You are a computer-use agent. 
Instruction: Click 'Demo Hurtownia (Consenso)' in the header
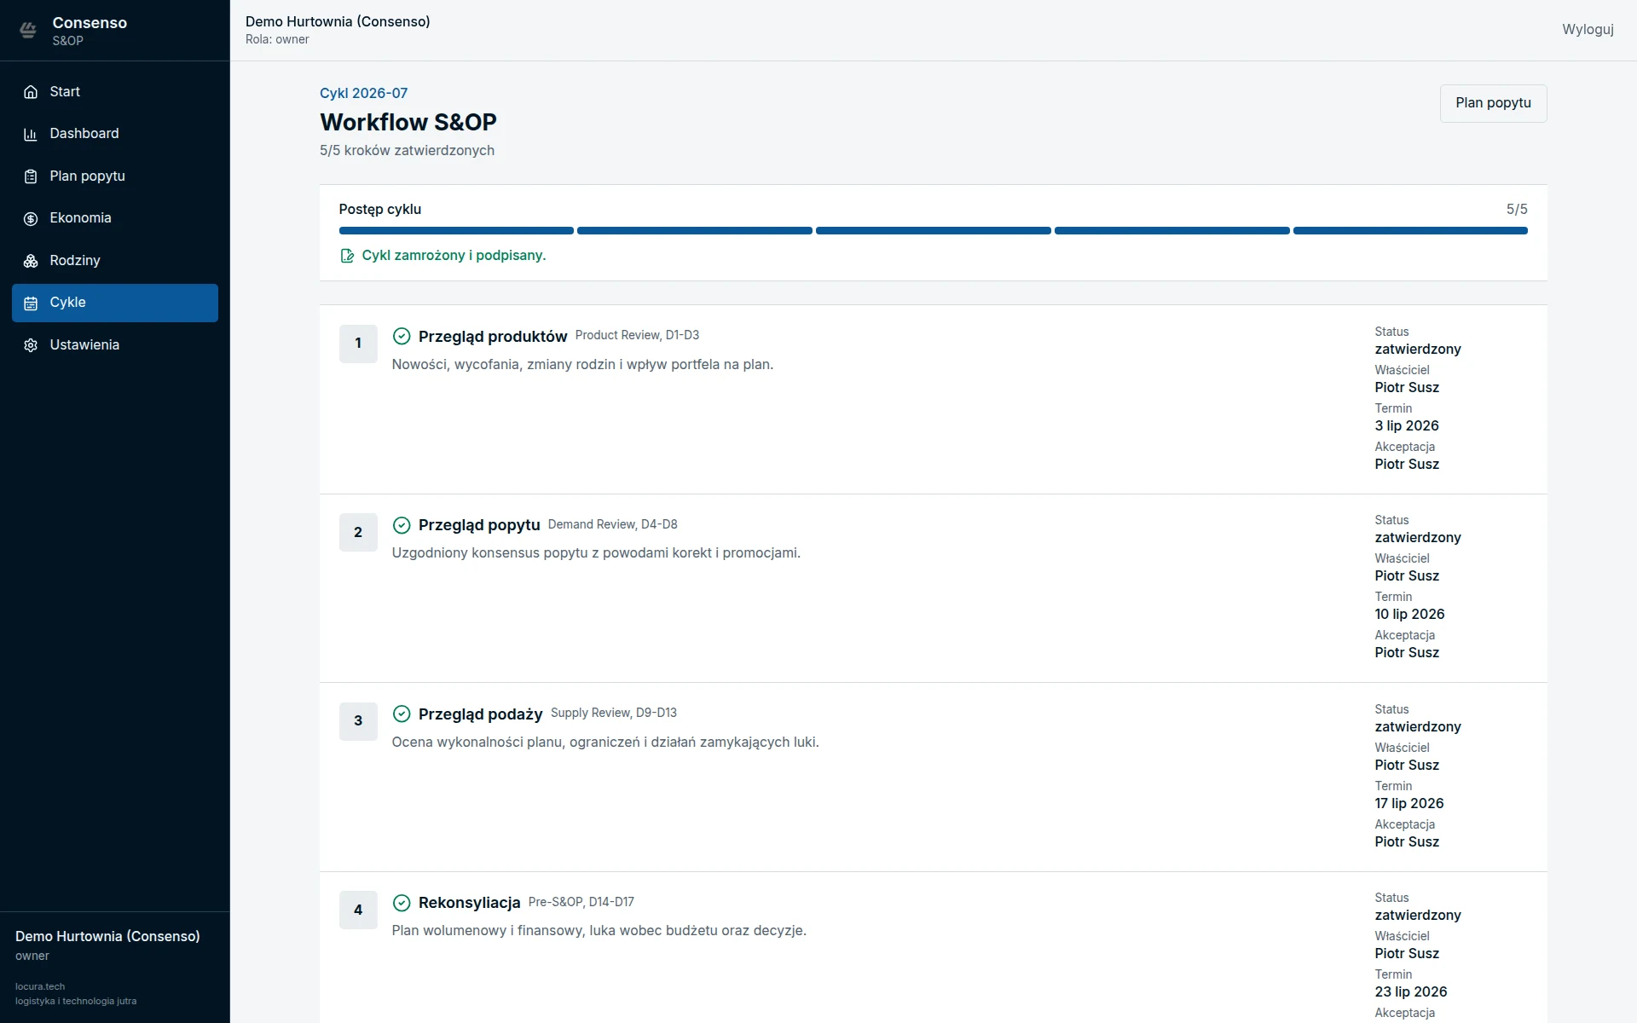[338, 22]
